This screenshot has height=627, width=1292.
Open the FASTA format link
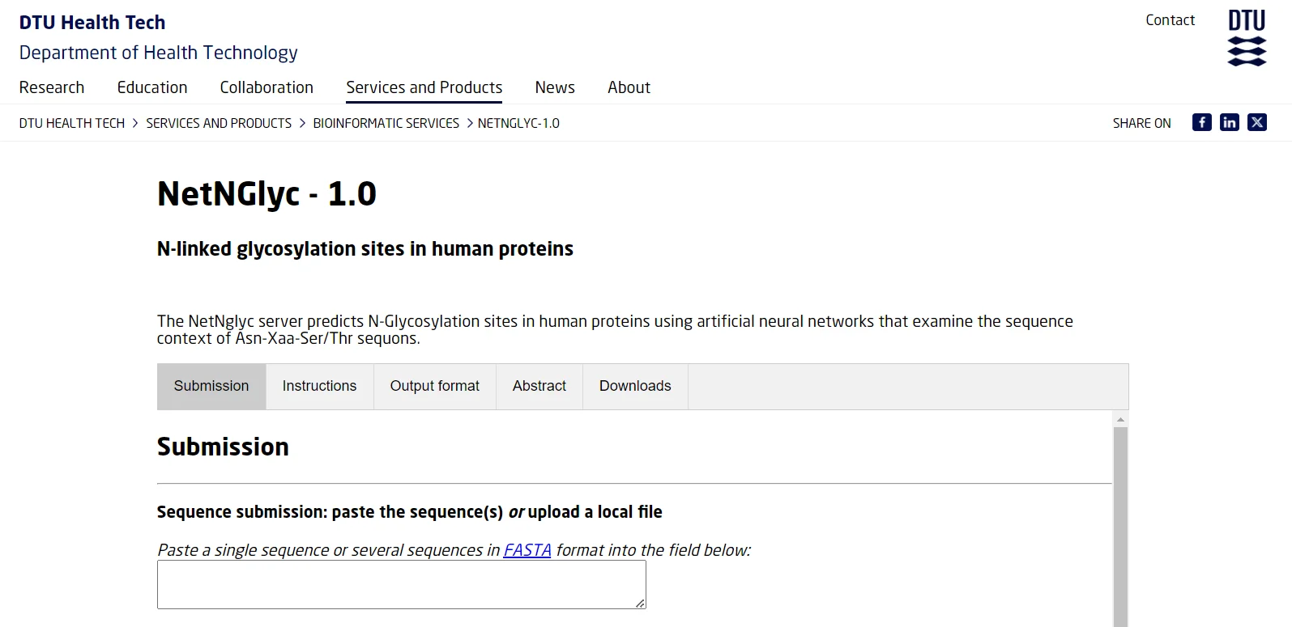point(527,550)
